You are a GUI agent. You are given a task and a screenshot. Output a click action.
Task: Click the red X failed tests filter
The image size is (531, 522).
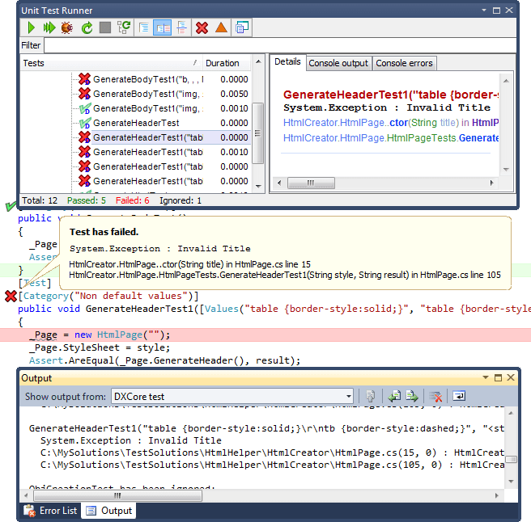(202, 27)
